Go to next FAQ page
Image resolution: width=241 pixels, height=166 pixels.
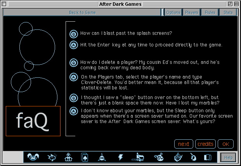coord(184,144)
